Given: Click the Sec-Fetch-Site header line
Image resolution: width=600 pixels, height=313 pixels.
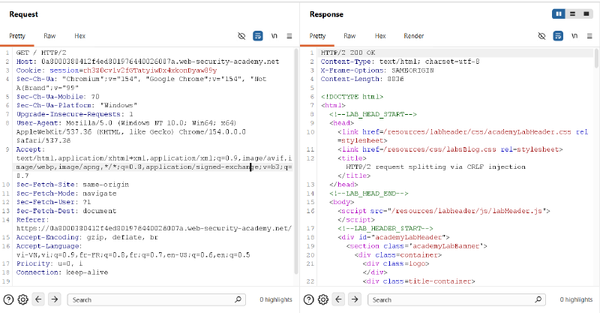Looking at the screenshot, I should 73,185.
